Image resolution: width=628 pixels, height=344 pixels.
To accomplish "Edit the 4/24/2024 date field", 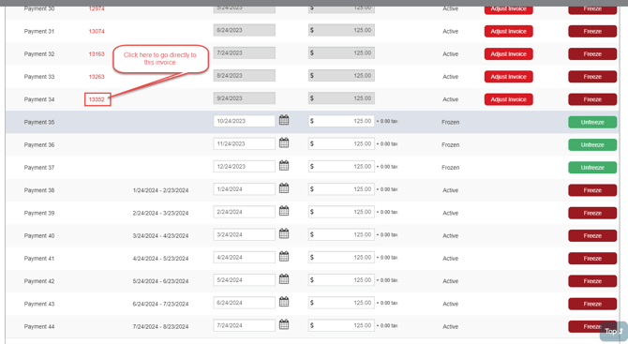I will 245,258.
